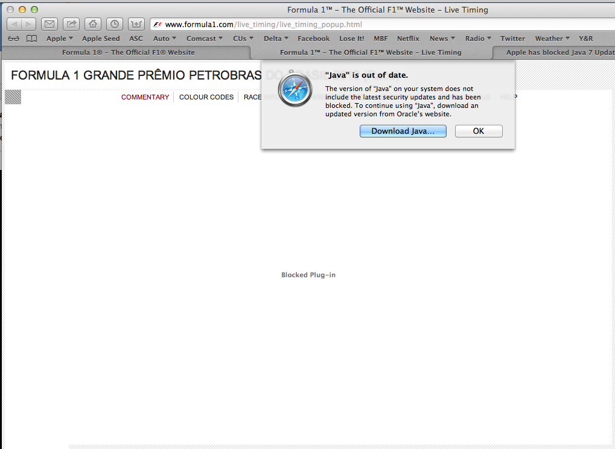The image size is (615, 449).
Task: Click the Formula 1 favicon in address bar
Action: [158, 24]
